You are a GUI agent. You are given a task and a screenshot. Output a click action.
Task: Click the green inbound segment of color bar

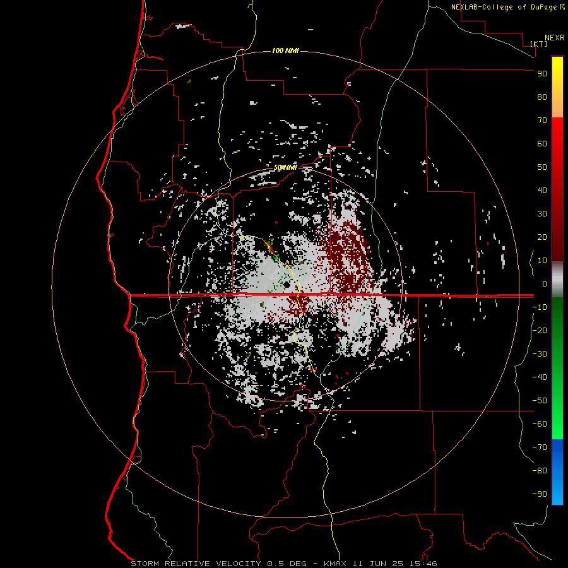pos(557,368)
